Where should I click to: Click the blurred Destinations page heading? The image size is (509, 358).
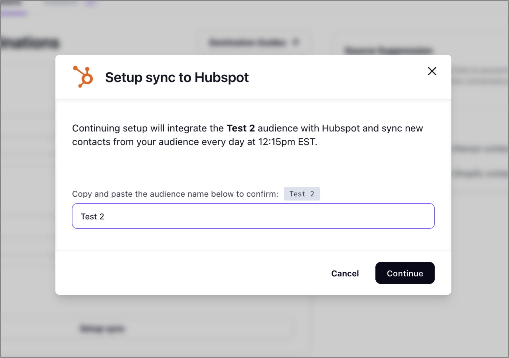point(30,43)
